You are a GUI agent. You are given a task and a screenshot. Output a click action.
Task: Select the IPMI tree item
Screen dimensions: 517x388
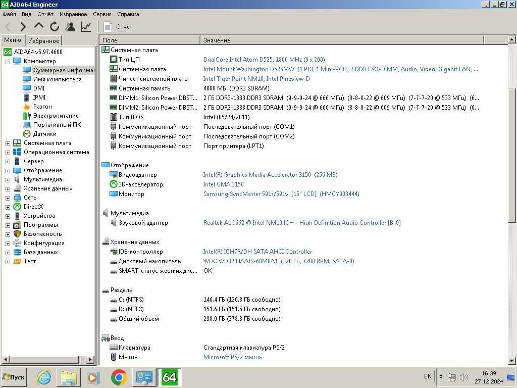click(x=34, y=98)
